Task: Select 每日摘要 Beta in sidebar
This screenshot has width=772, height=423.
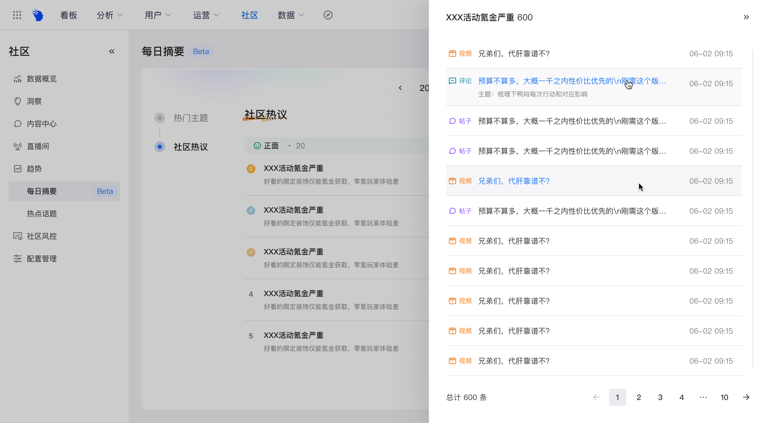Action: pyautogui.click(x=64, y=191)
